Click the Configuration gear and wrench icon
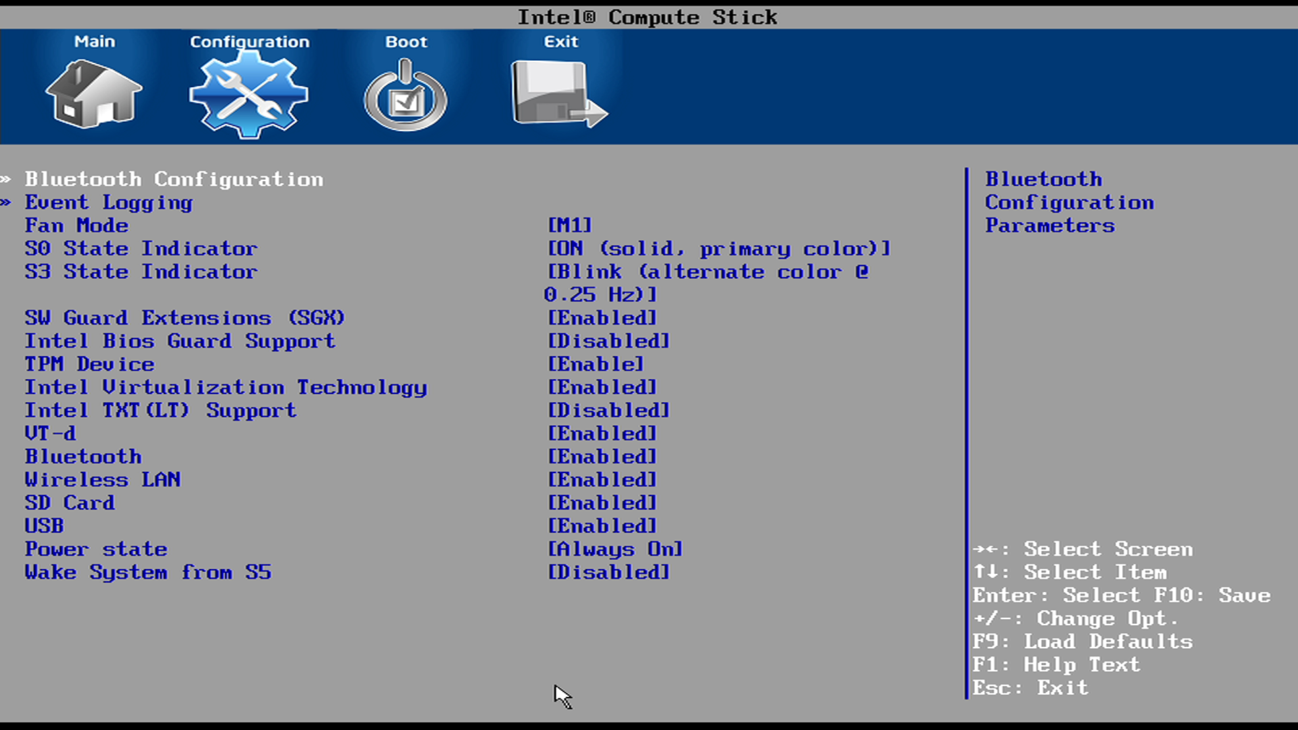The width and height of the screenshot is (1298, 730). click(x=249, y=95)
